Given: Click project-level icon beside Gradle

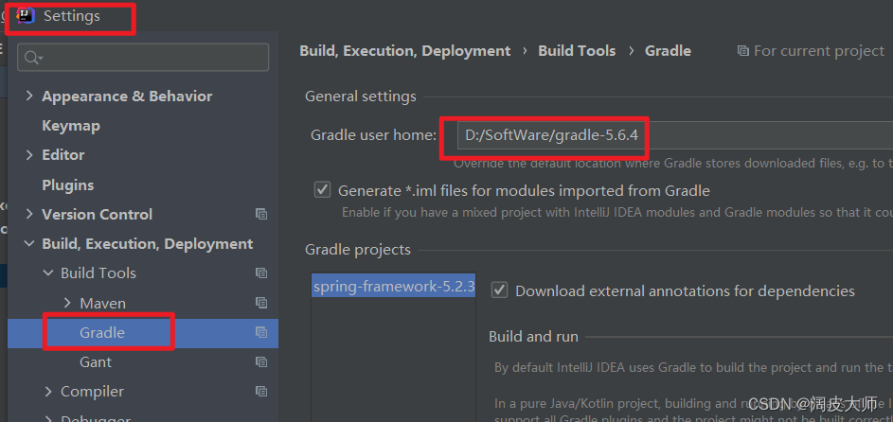Looking at the screenshot, I should [x=261, y=332].
